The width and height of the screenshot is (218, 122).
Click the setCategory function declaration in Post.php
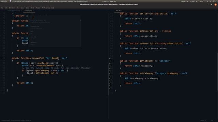pyautogui.click(x=153, y=74)
